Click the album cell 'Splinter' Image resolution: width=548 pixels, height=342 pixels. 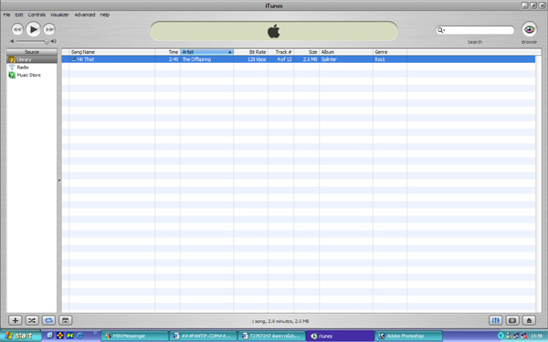click(329, 59)
